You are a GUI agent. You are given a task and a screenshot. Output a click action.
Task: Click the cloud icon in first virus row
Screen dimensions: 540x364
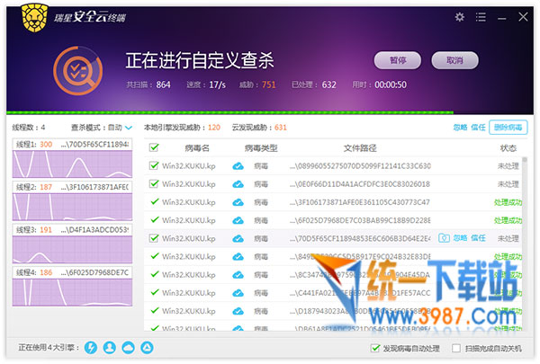click(x=238, y=166)
